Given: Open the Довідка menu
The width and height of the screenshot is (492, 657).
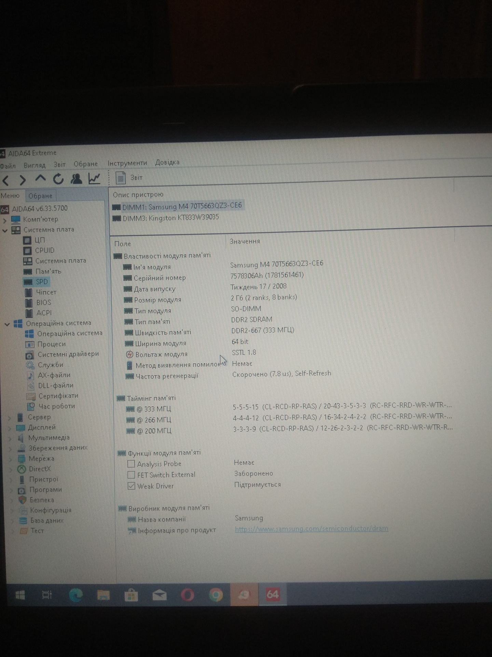Looking at the screenshot, I should point(167,162).
